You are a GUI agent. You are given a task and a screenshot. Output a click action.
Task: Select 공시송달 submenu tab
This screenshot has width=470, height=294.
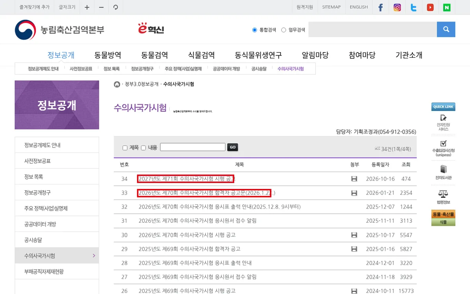pyautogui.click(x=259, y=69)
